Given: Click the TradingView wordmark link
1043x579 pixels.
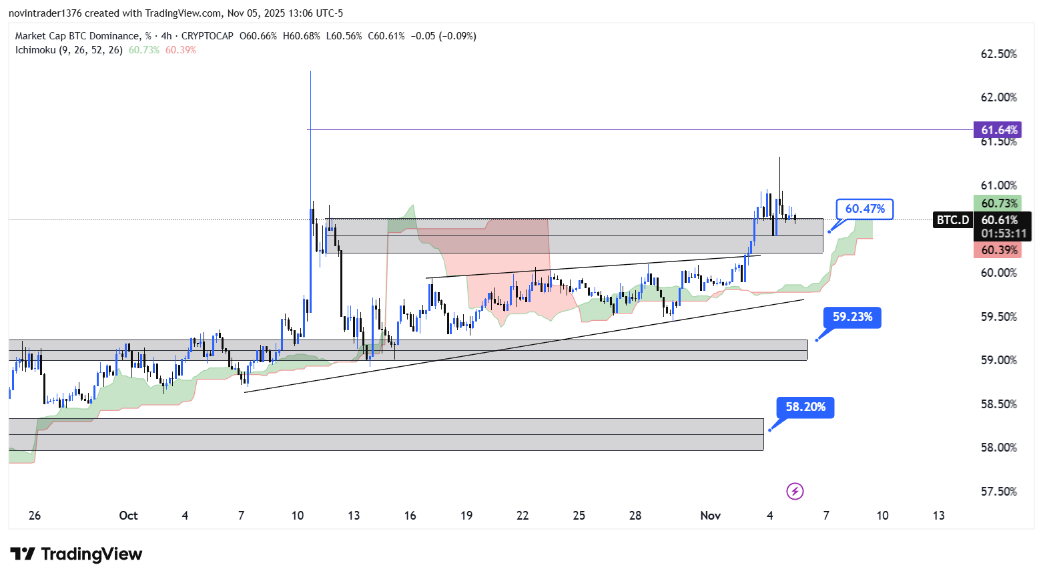Looking at the screenshot, I should point(91,554).
